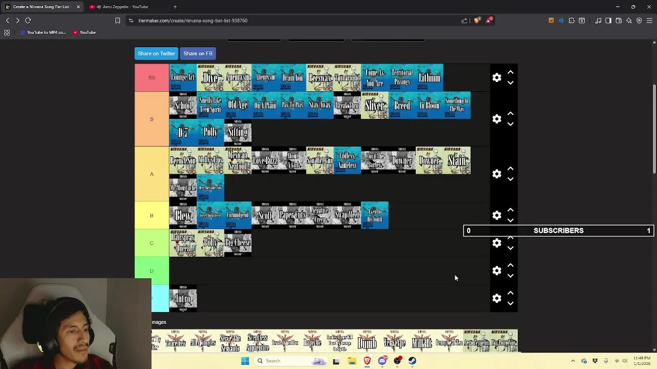Open the YouTube bookmark
Screen dimensions: 657x369
coord(84,32)
